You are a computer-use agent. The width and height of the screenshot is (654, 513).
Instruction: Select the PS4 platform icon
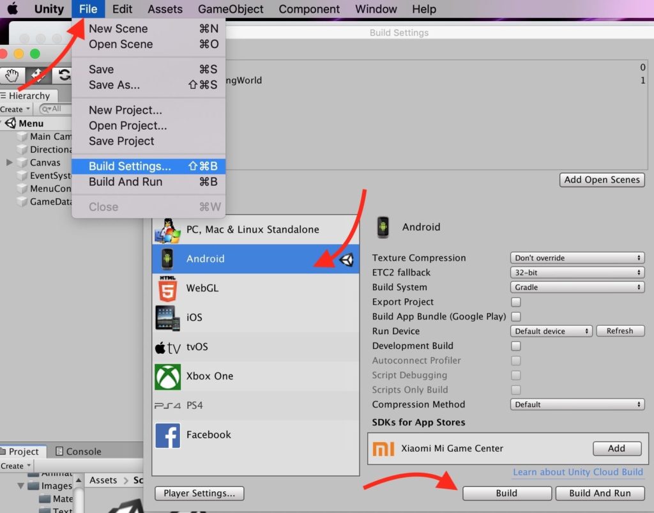pyautogui.click(x=167, y=405)
